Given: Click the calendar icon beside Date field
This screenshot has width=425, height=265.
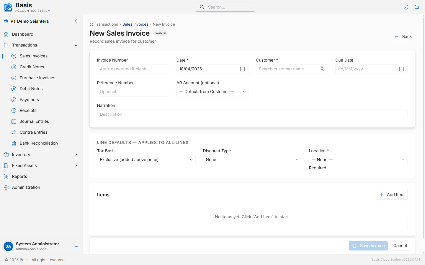Looking at the screenshot, I should tap(242, 69).
